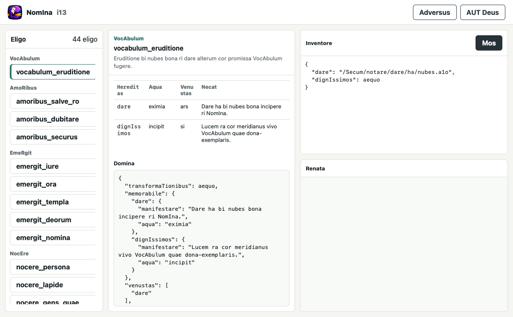Viewport: 513px width, 317px height.
Task: Open emergit_nomina entry
Action: pyautogui.click(x=53, y=238)
